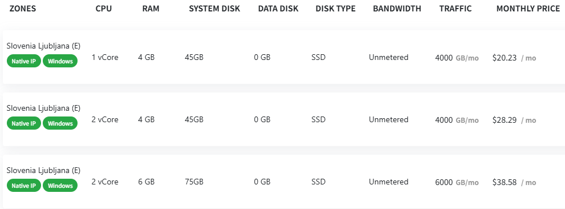Click the RAM column header
Image resolution: width=565 pixels, height=209 pixels.
coord(151,9)
